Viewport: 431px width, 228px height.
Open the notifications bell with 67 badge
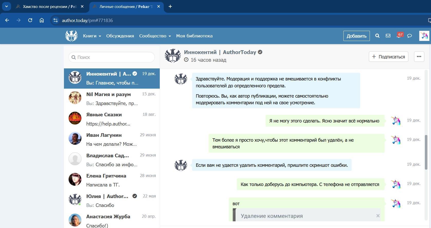[399, 36]
